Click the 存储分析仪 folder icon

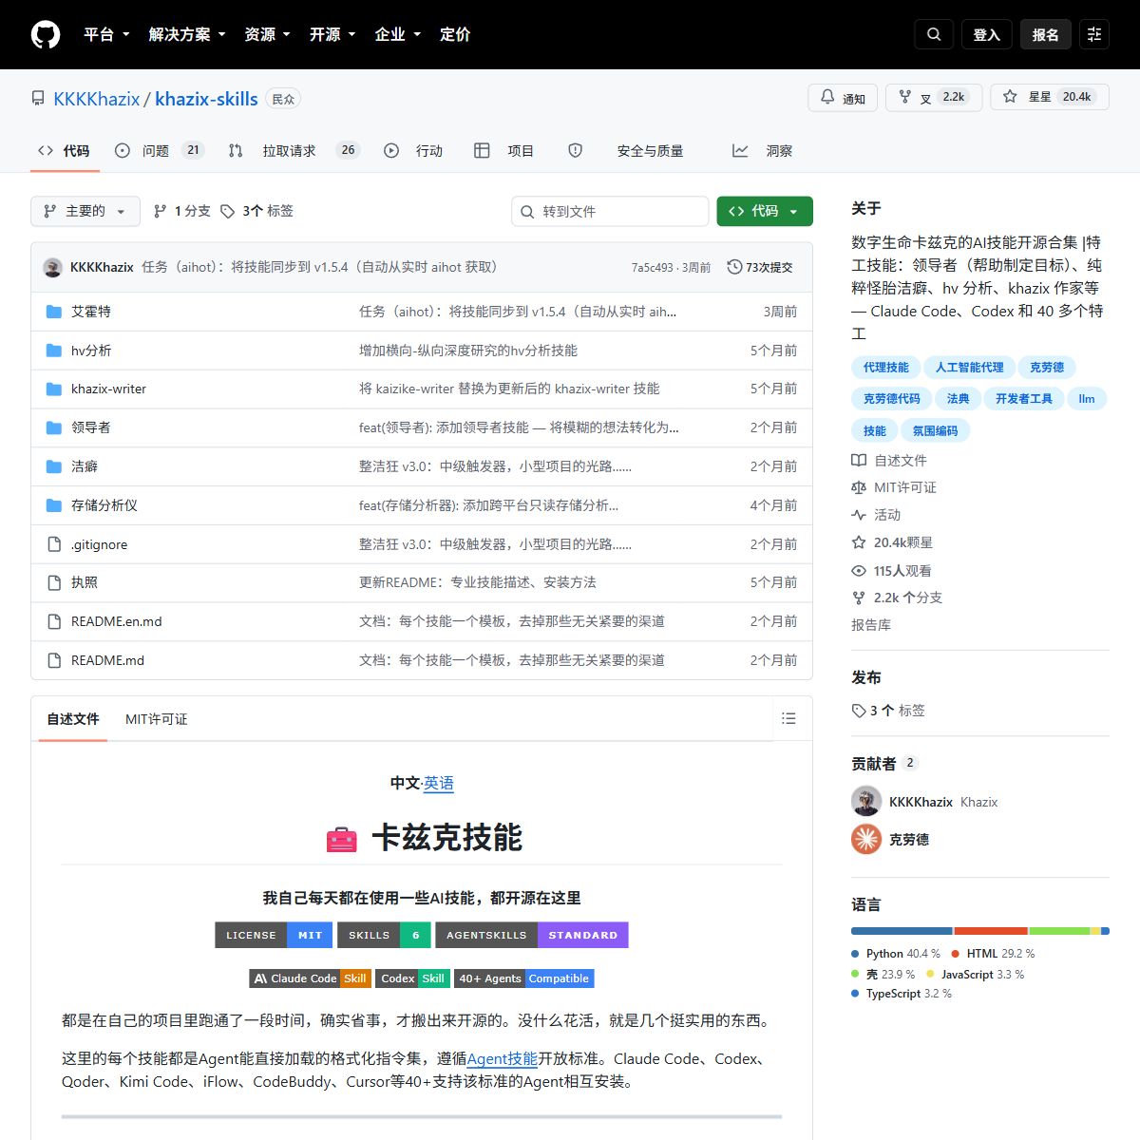54,505
